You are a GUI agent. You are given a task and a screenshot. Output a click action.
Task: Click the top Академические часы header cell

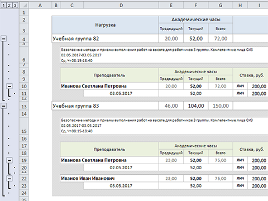pyautogui.click(x=196, y=20)
